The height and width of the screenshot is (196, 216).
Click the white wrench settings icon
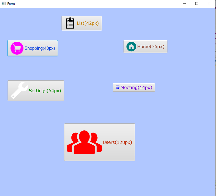[19, 91]
